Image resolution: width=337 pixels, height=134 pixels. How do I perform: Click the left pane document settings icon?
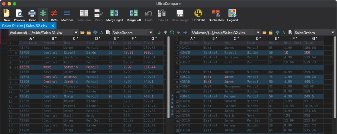[108, 33]
